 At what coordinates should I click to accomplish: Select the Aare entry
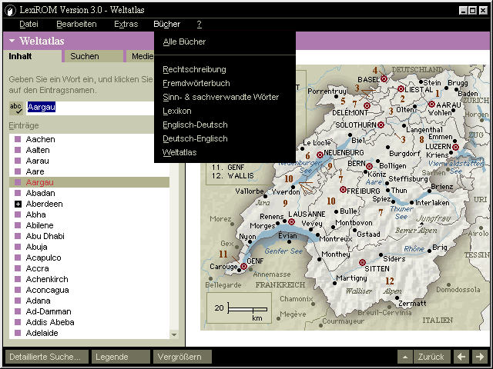[x=35, y=171]
